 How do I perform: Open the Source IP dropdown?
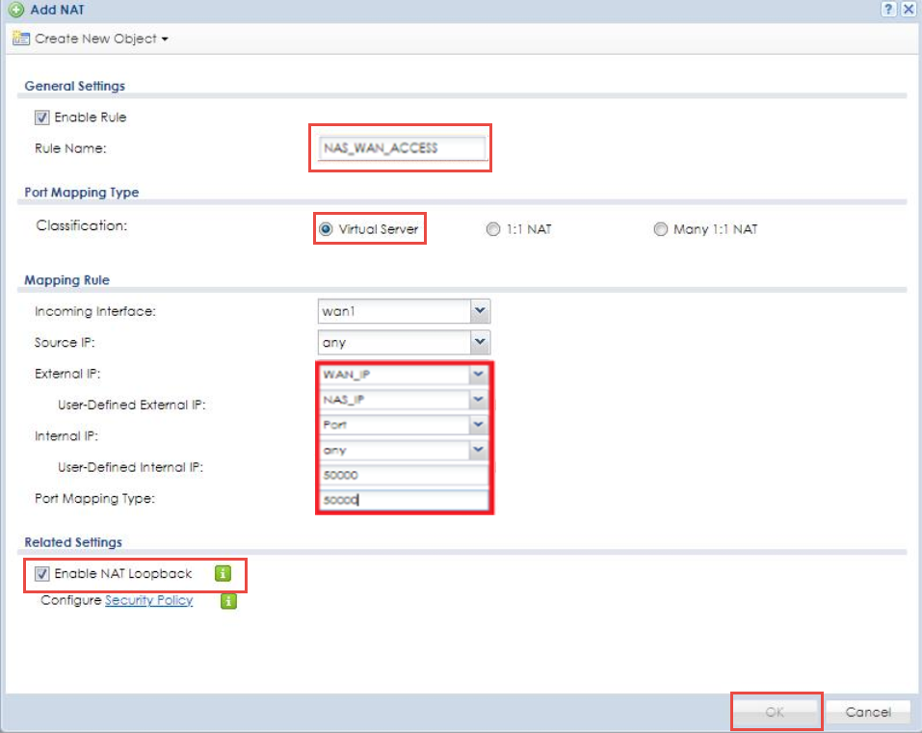(x=480, y=342)
